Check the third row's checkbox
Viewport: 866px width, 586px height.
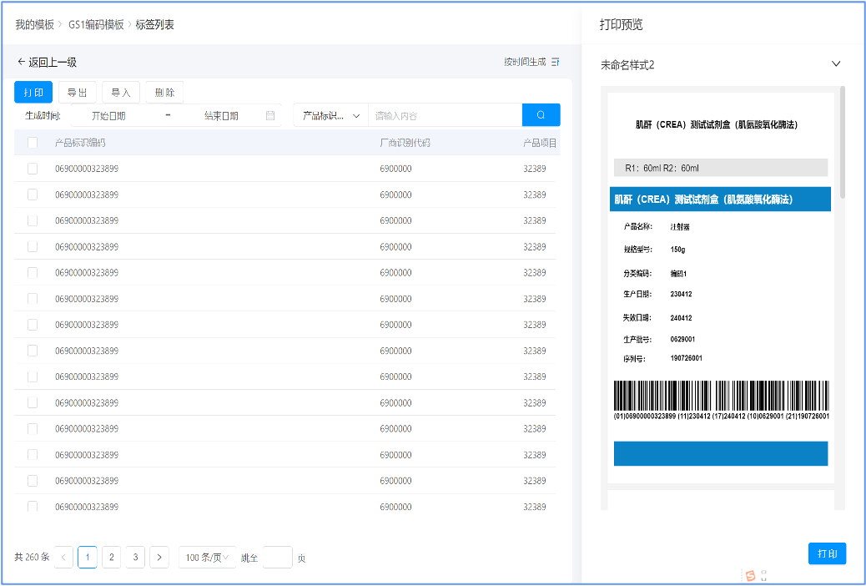pyautogui.click(x=33, y=220)
